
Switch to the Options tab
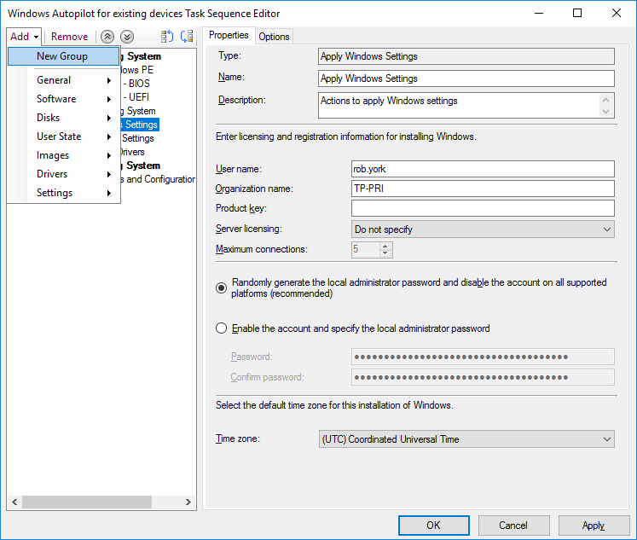coord(274,37)
